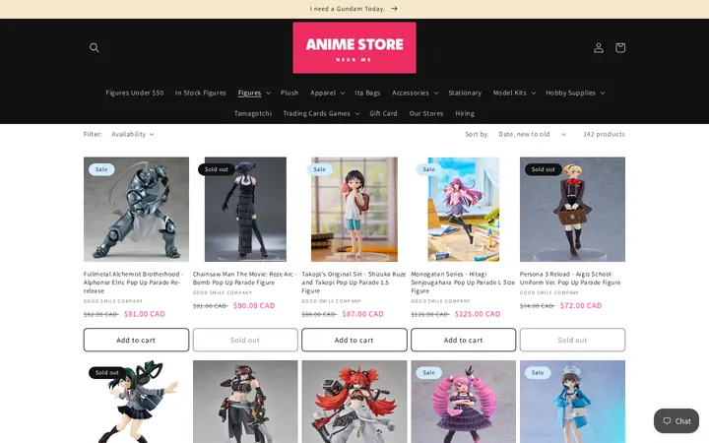Open Ita Bags menu item
Viewport: 709px width, 443px height.
pyautogui.click(x=367, y=93)
